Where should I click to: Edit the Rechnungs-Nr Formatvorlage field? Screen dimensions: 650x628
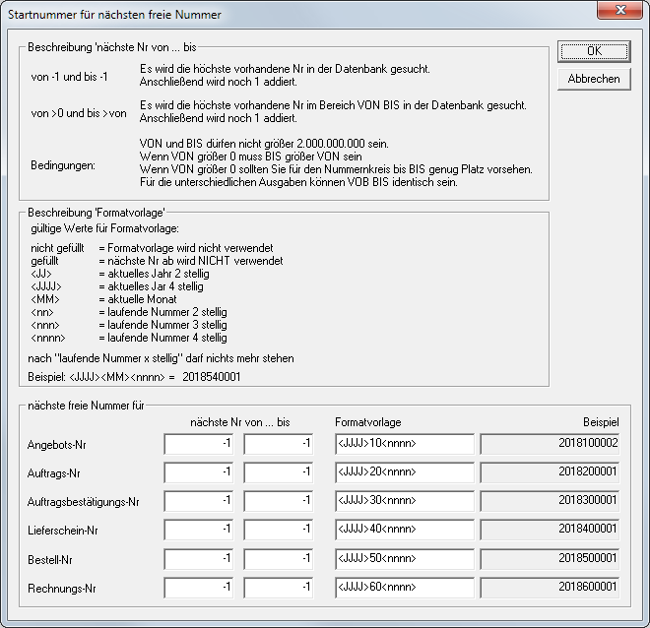404,588
